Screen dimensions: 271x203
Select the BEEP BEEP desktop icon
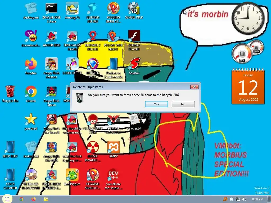pyautogui.click(x=10, y=149)
